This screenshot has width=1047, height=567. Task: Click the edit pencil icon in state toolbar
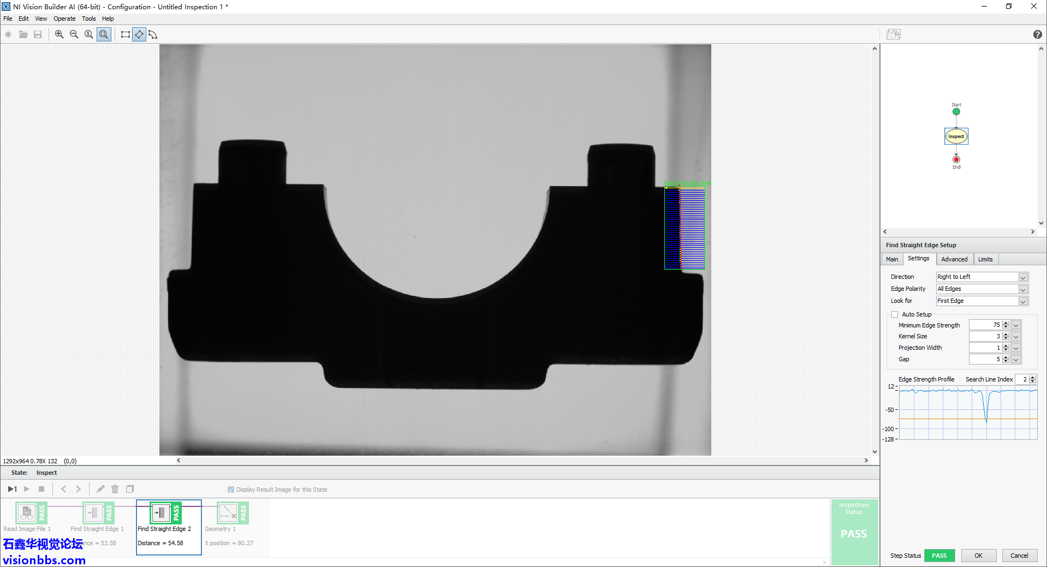coord(100,489)
